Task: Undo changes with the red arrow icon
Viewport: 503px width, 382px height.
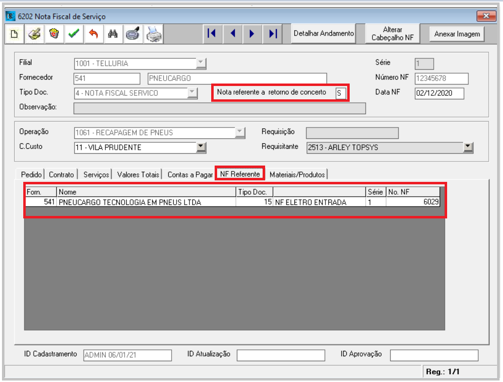Action: tap(93, 34)
